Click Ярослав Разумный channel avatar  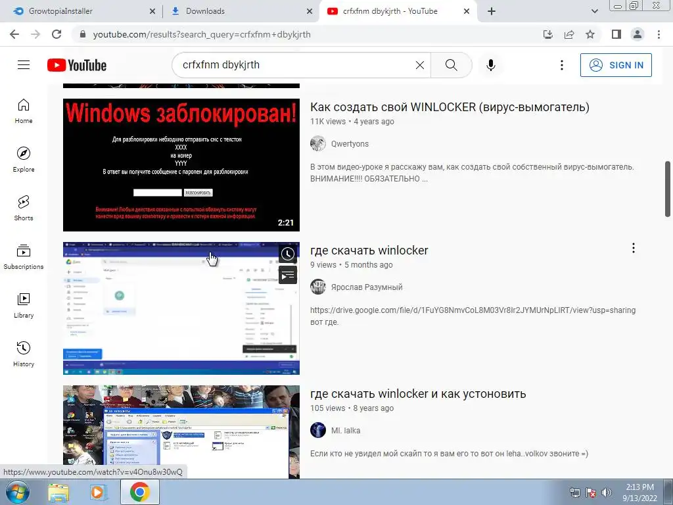[x=318, y=287]
